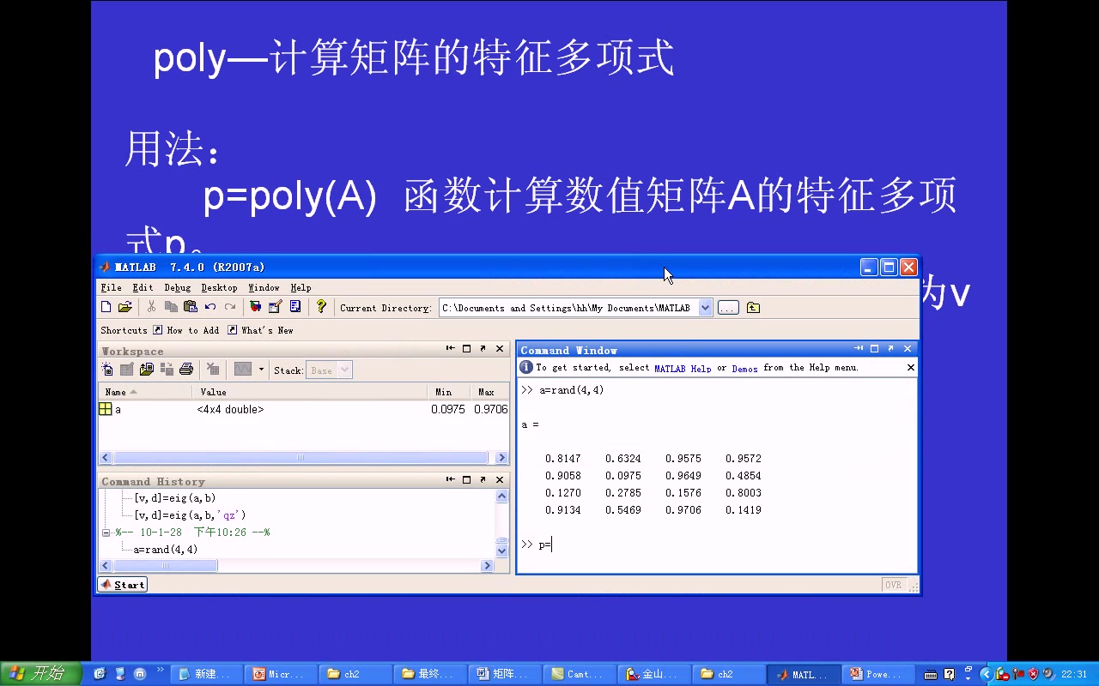Plot selected variable icon in Workspace
The width and height of the screenshot is (1099, 686).
click(243, 370)
